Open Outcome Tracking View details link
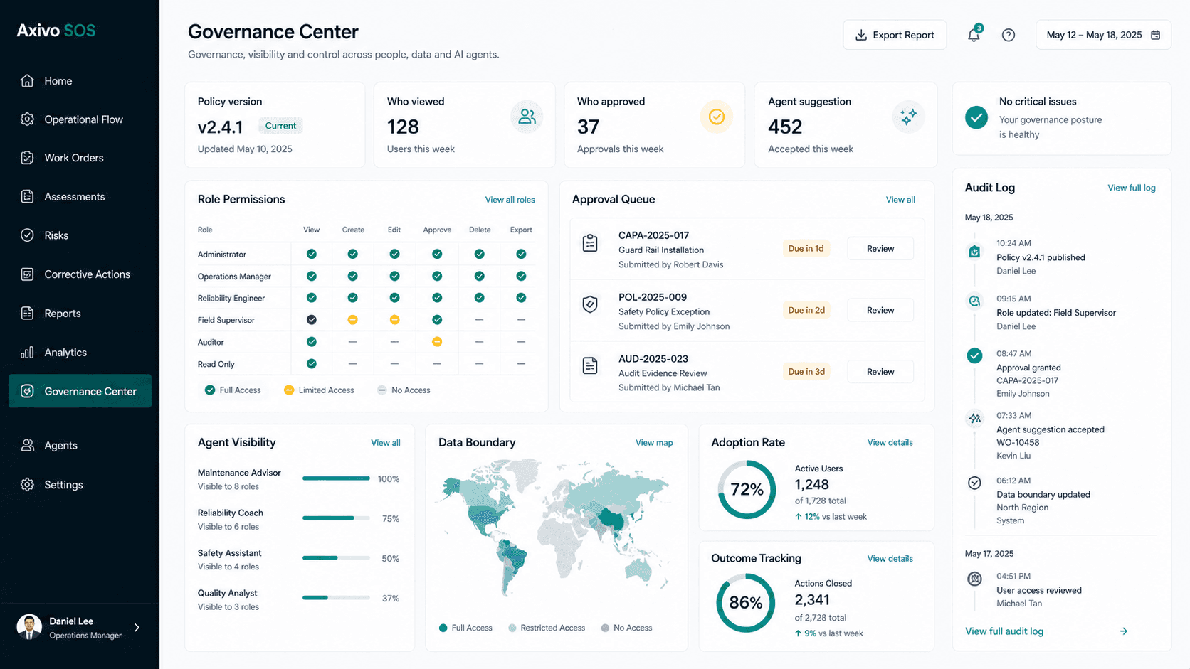This screenshot has height=669, width=1190. [x=890, y=558]
